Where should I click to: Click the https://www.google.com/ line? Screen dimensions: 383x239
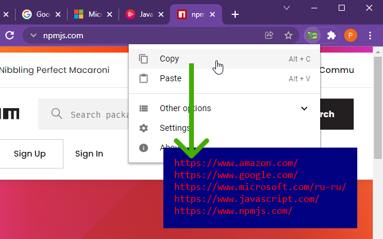click(236, 175)
